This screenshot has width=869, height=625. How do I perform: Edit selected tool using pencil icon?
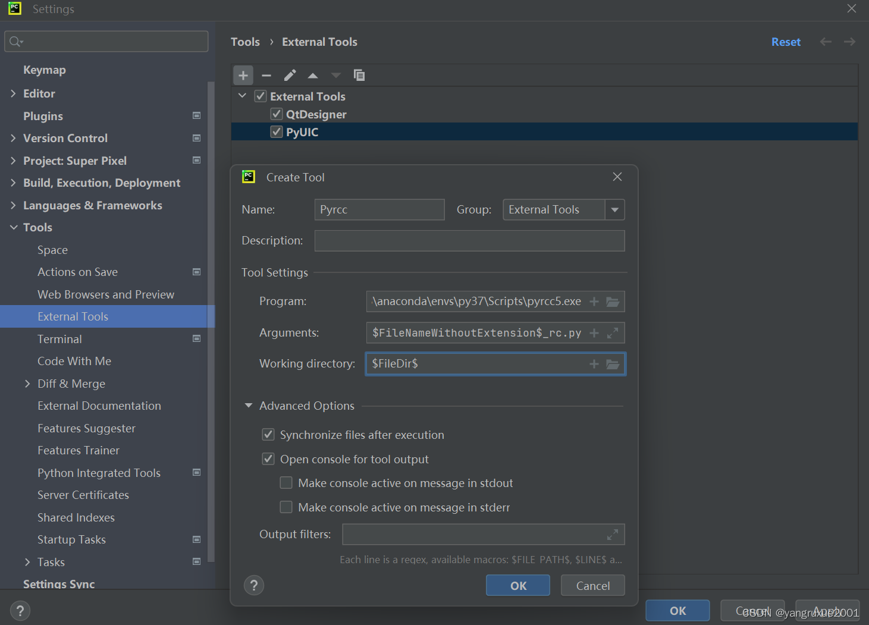290,76
